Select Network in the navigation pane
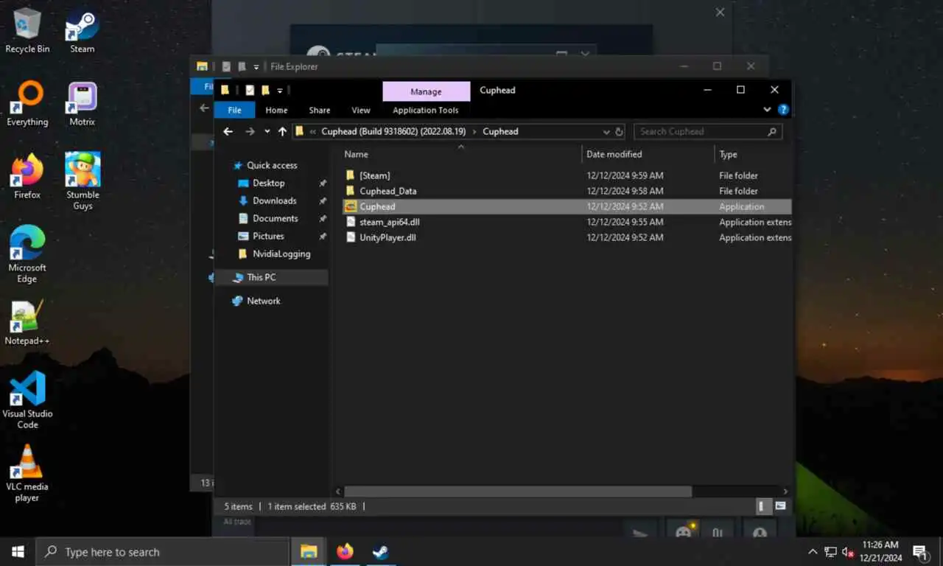 [x=264, y=301]
